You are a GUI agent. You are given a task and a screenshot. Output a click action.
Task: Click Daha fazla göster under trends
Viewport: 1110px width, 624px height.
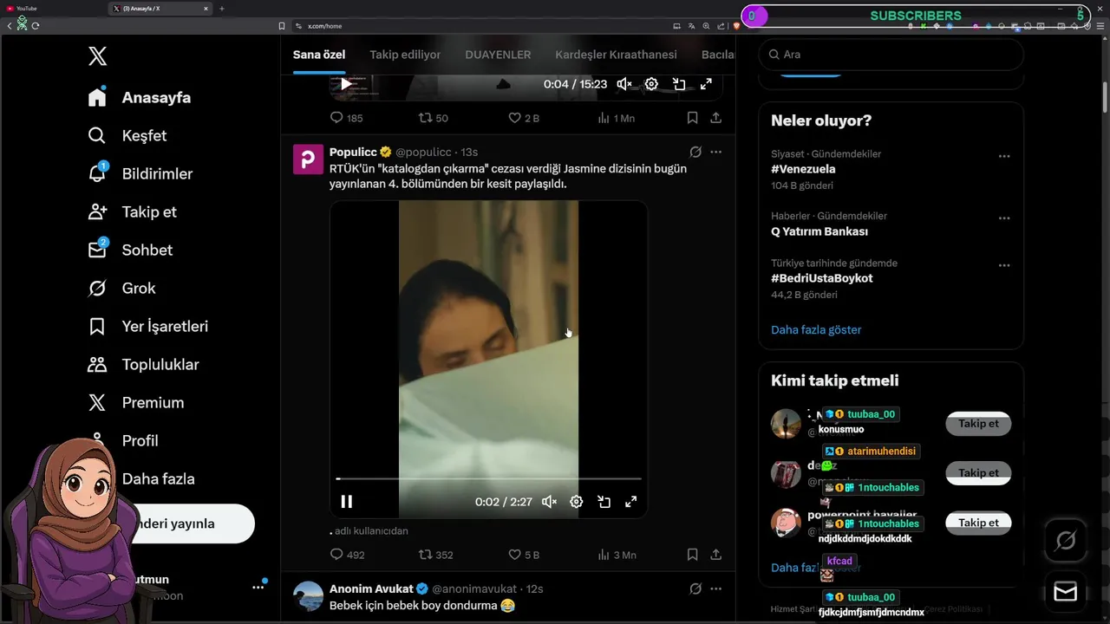point(816,329)
